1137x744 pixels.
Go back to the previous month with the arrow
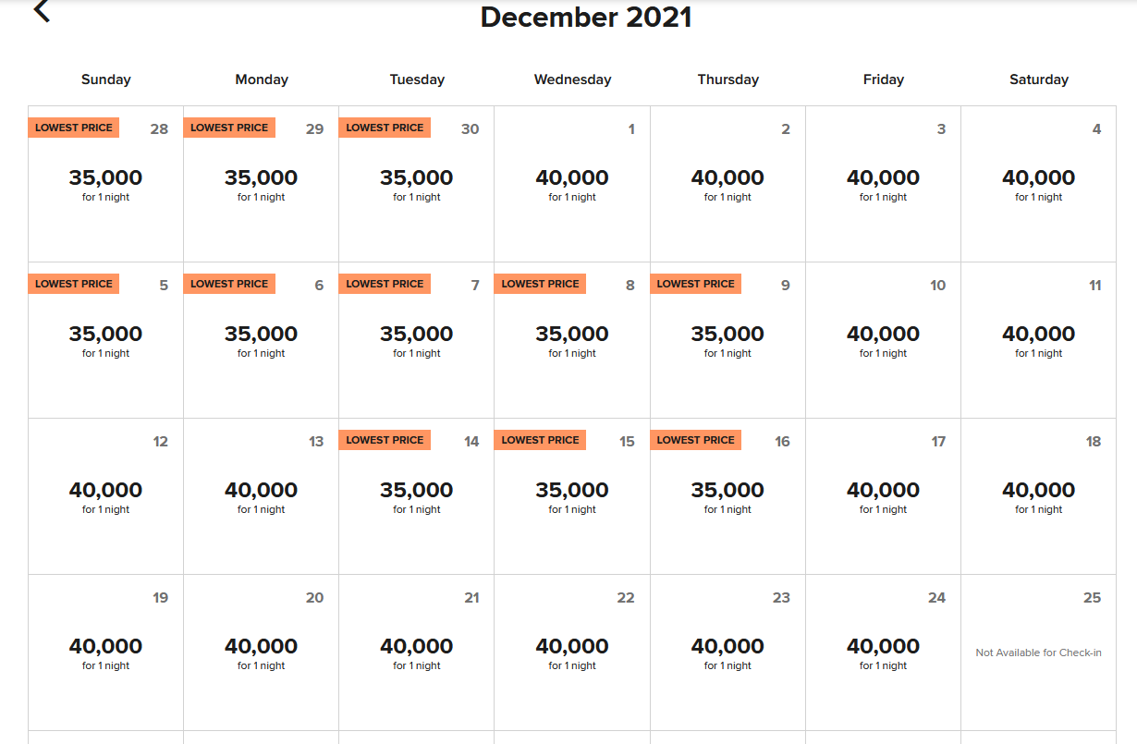click(42, 11)
